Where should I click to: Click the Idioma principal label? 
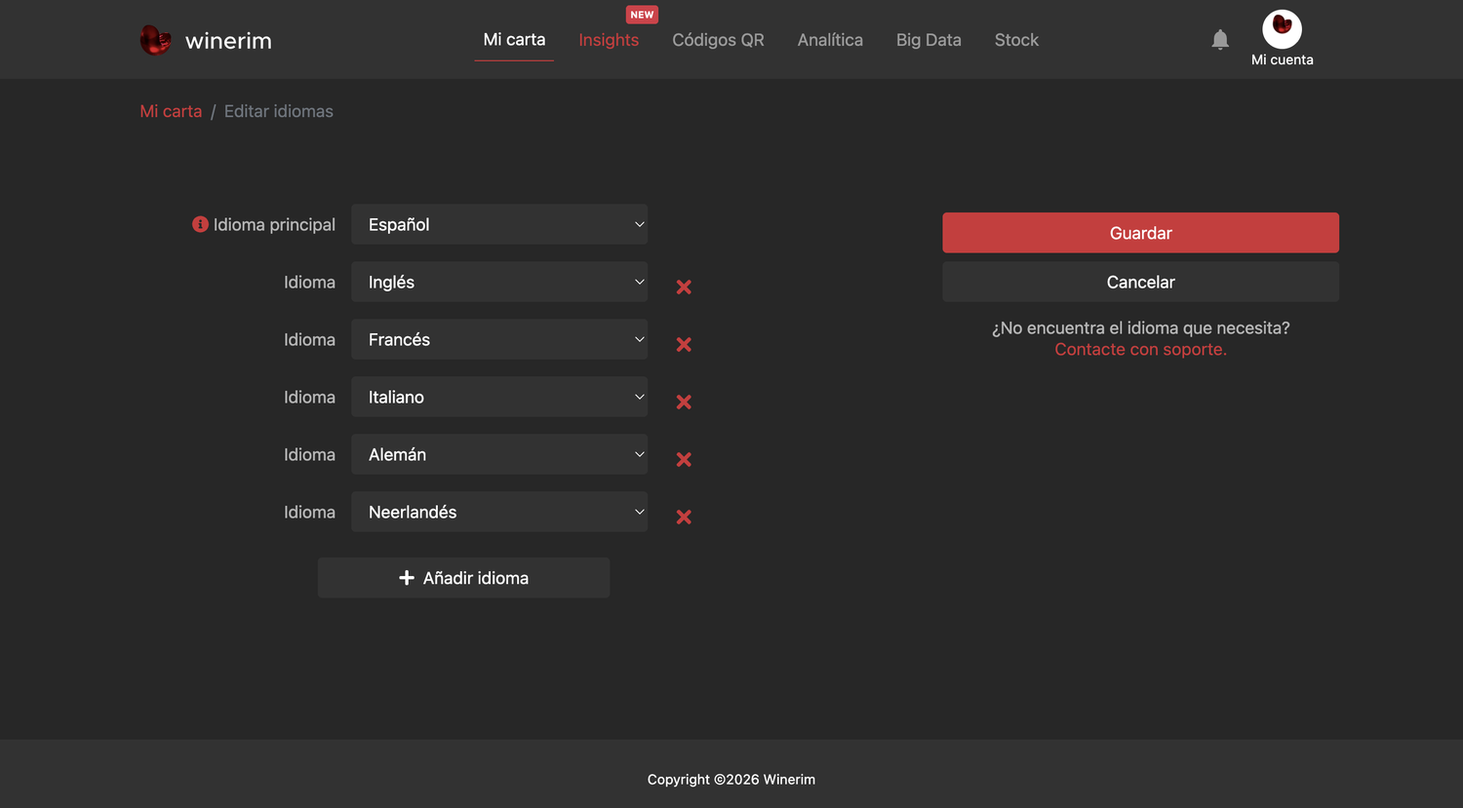[x=274, y=224]
